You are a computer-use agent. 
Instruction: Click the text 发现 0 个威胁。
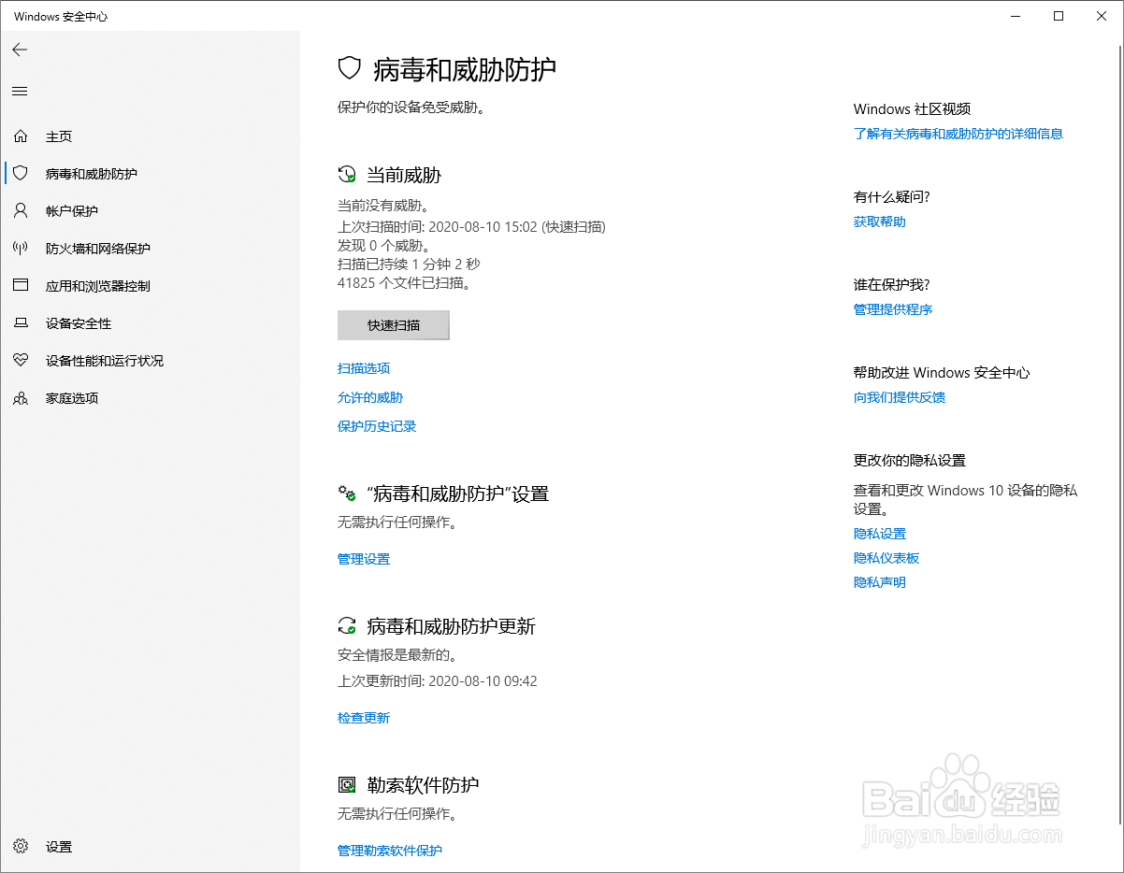384,246
